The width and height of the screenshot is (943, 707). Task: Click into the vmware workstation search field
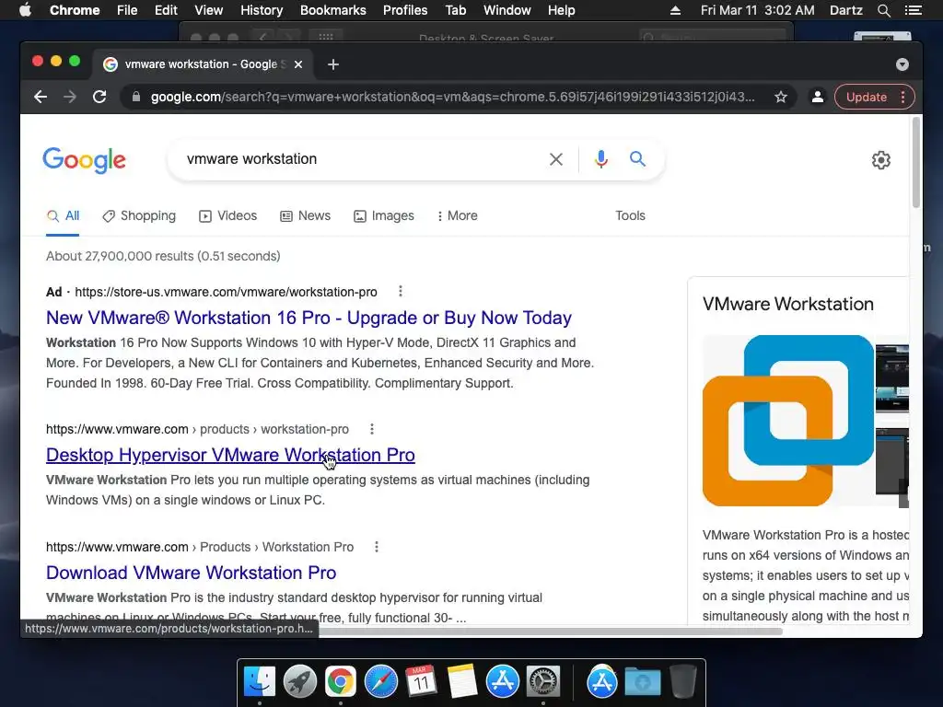click(x=361, y=158)
